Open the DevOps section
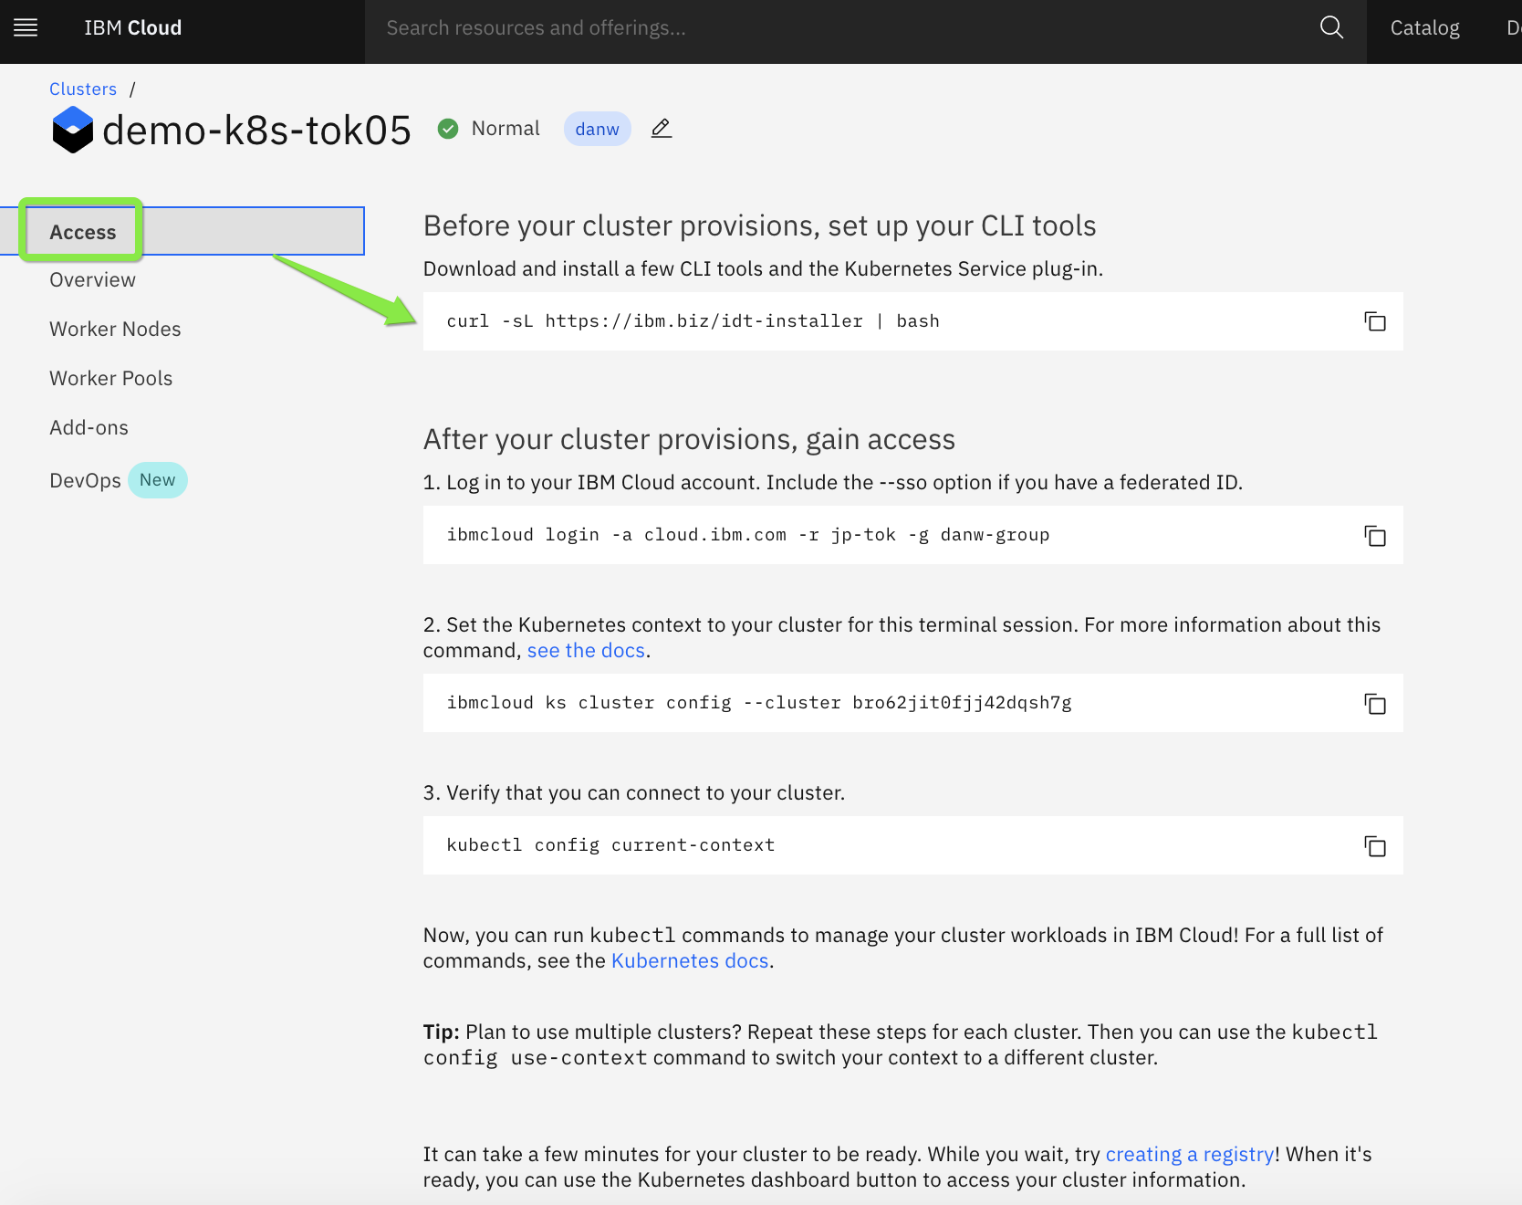This screenshot has width=1522, height=1205. (85, 481)
